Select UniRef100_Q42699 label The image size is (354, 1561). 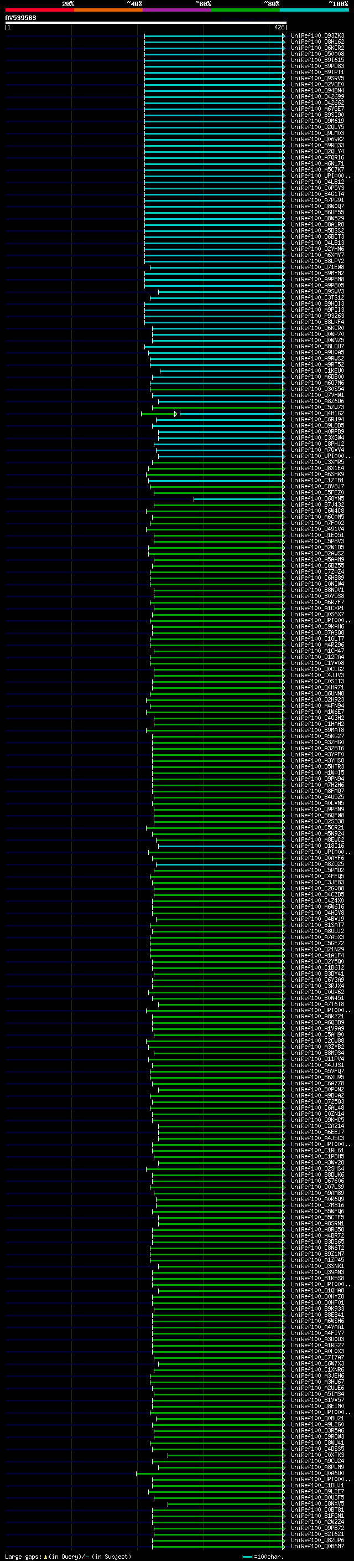(317, 96)
